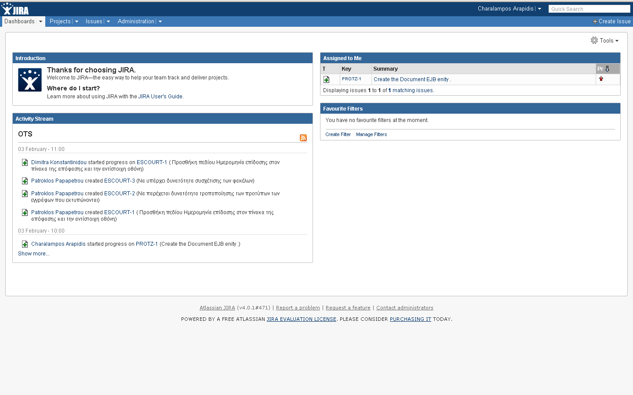The image size is (633, 395).
Task: Click the Create Issue link
Action: point(615,22)
